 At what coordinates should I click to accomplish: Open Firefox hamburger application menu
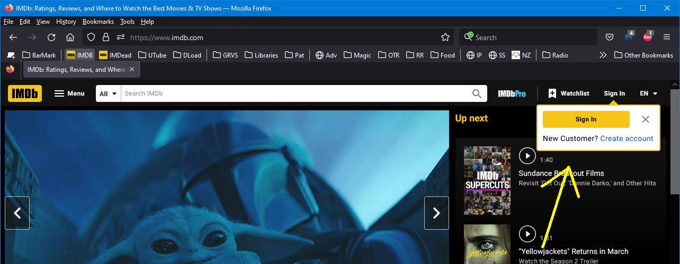pyautogui.click(x=667, y=37)
